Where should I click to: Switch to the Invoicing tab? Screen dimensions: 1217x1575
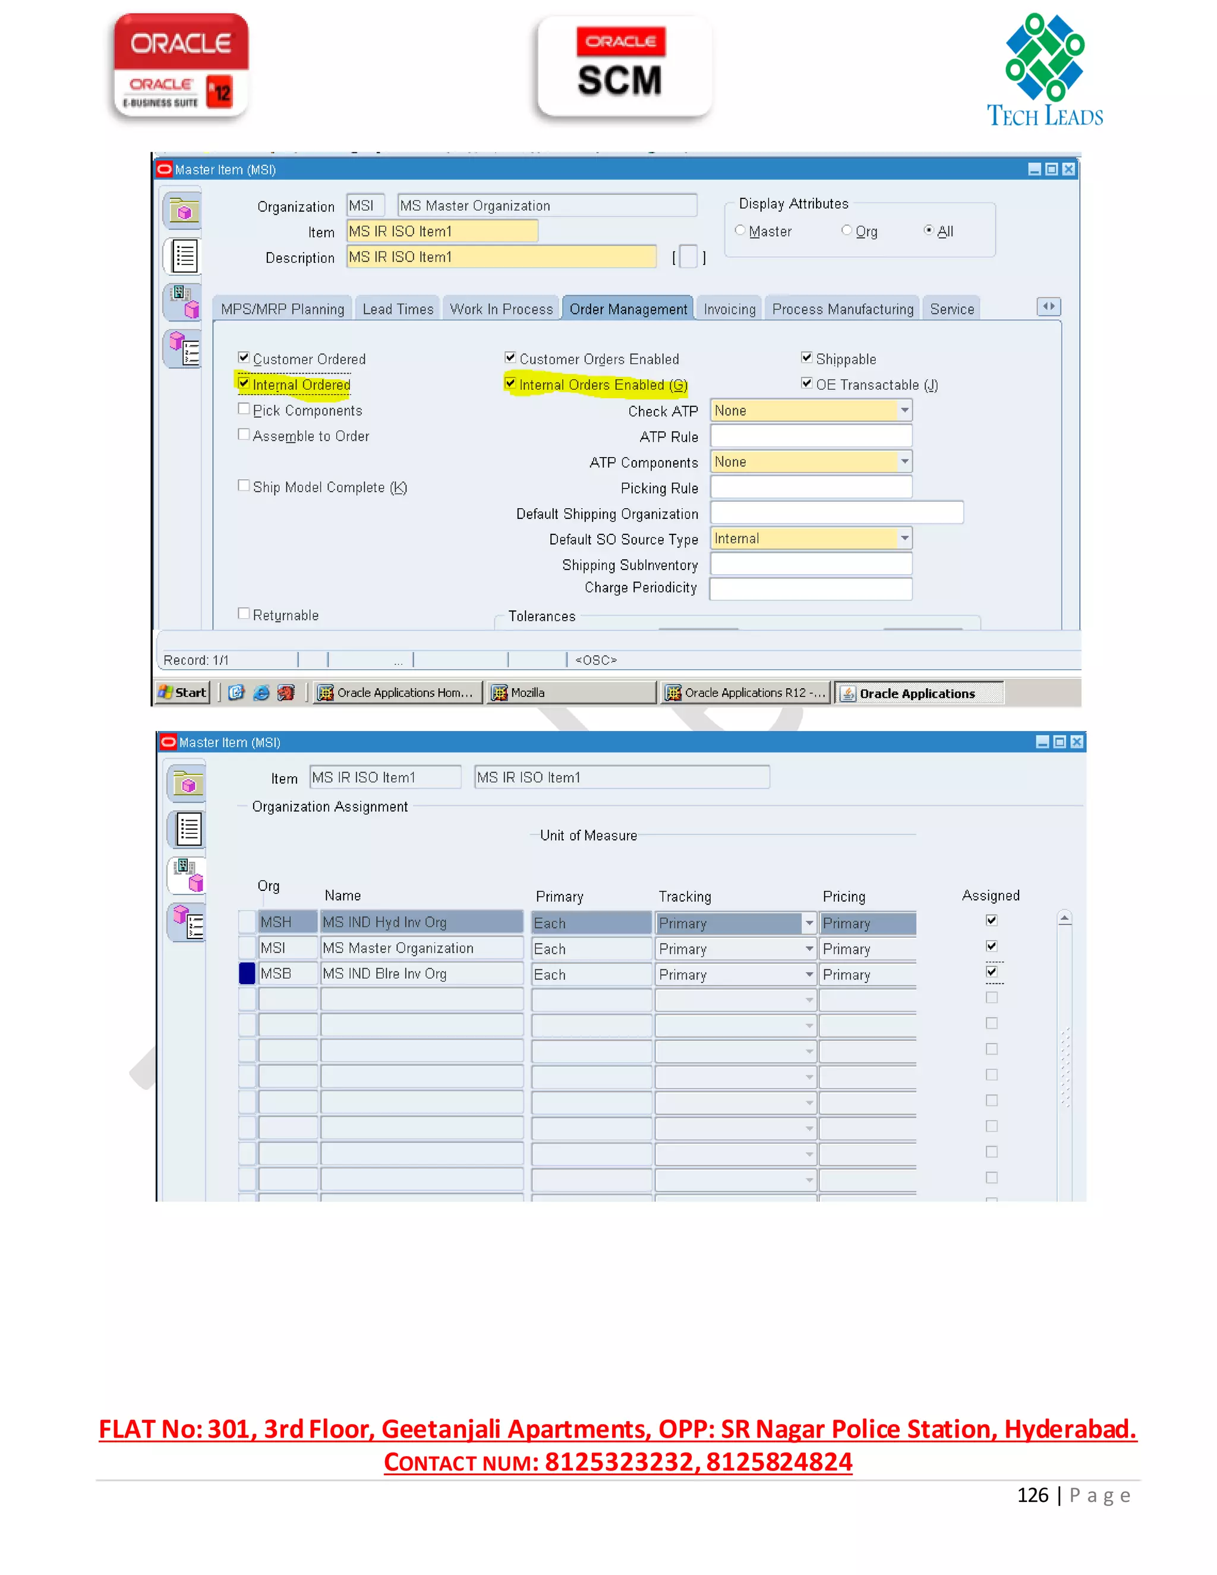click(729, 310)
